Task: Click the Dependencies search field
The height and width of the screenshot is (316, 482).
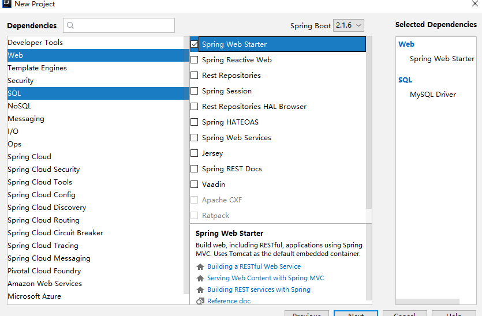Action: [119, 25]
